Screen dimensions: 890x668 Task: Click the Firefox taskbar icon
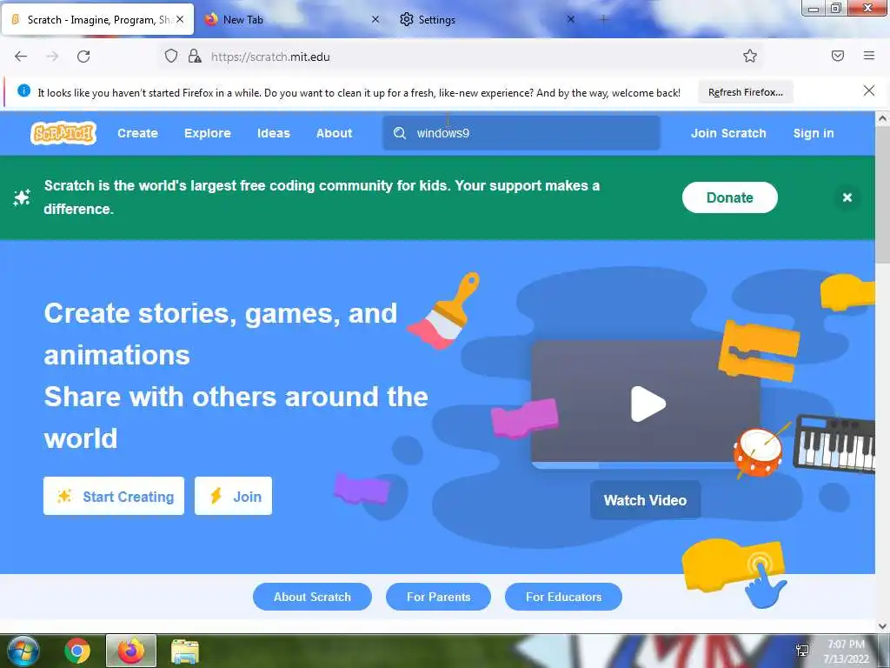(x=131, y=651)
